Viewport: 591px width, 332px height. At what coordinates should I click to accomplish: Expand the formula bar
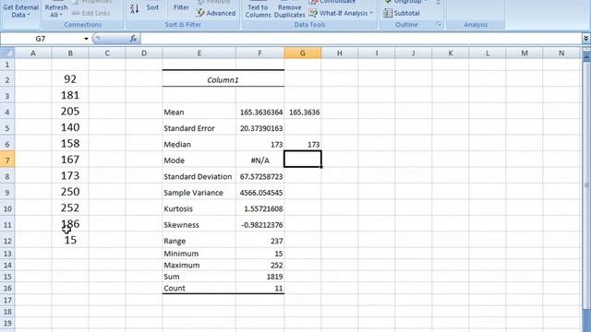585,39
